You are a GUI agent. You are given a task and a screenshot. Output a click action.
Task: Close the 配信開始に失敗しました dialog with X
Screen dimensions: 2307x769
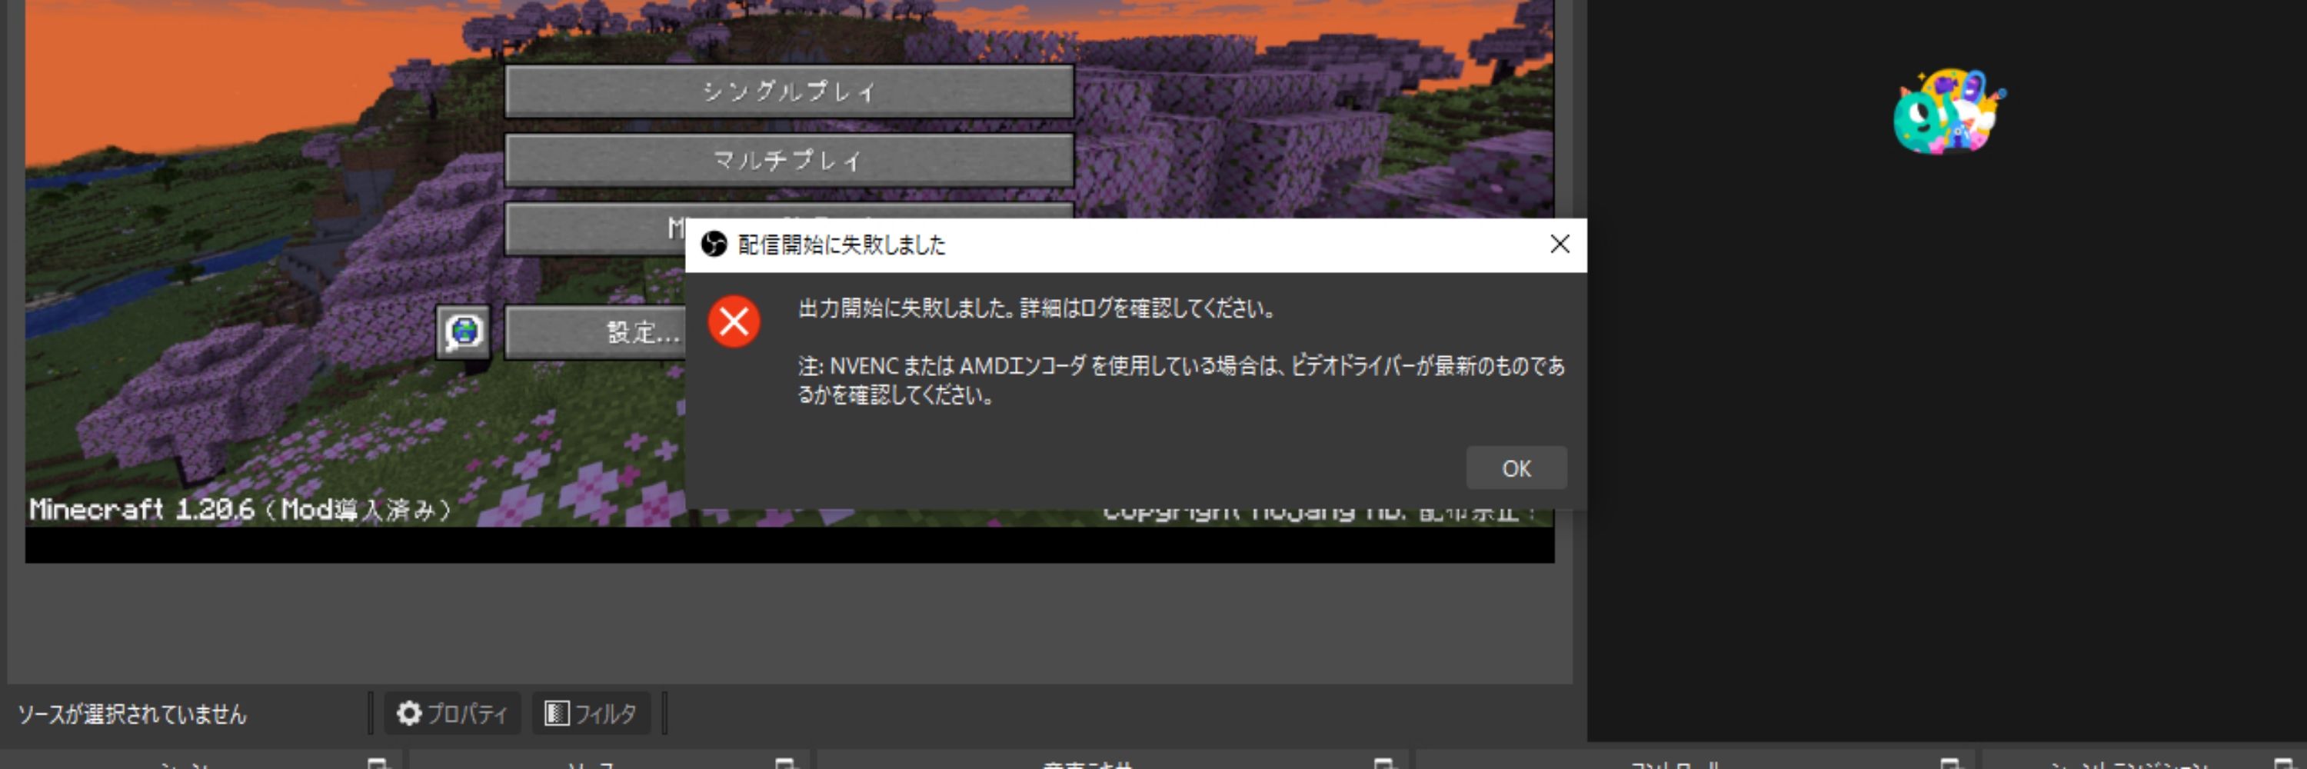pos(1560,244)
